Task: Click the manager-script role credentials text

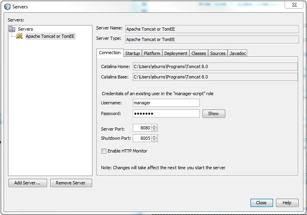Action: 157,94
